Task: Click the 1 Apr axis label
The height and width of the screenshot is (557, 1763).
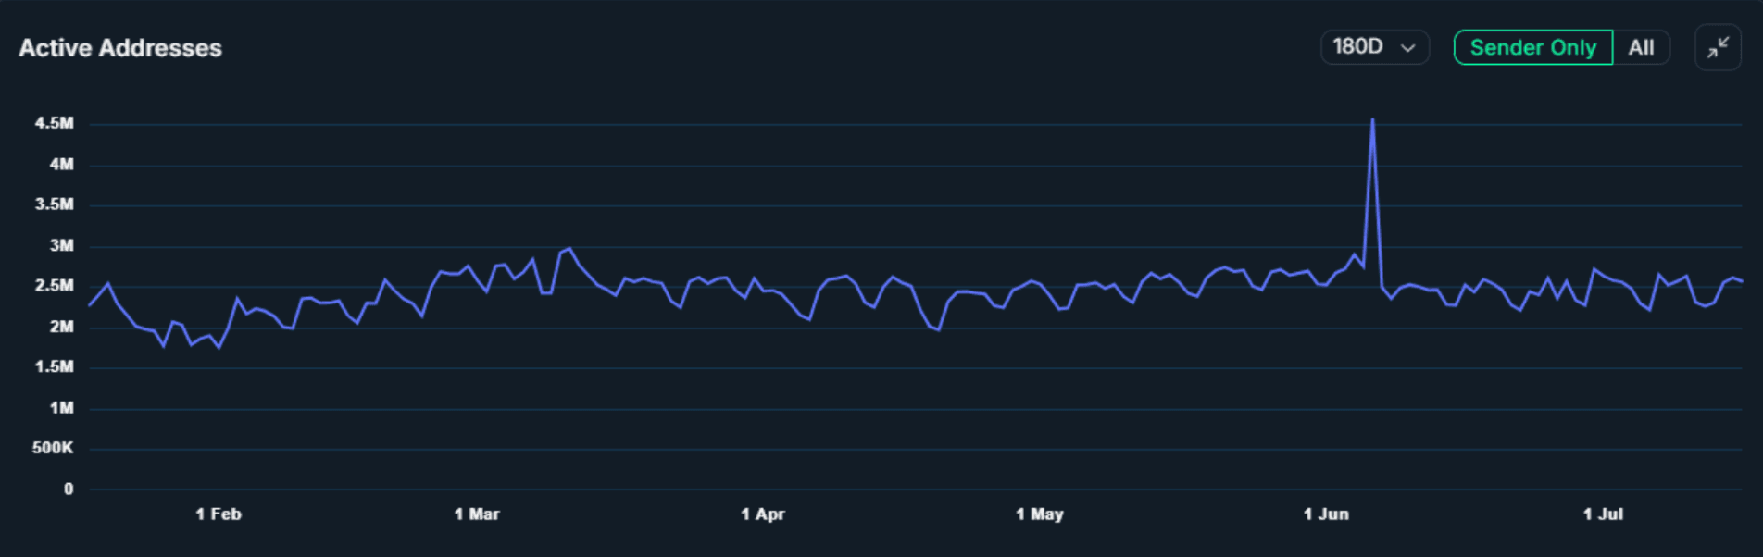Action: [x=763, y=514]
